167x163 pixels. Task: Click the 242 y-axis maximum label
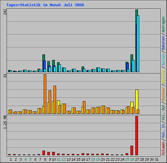[x=5, y=12]
